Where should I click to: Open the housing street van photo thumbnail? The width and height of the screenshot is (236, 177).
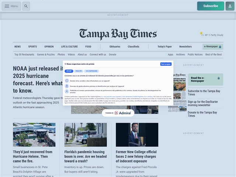[x=86, y=135]
